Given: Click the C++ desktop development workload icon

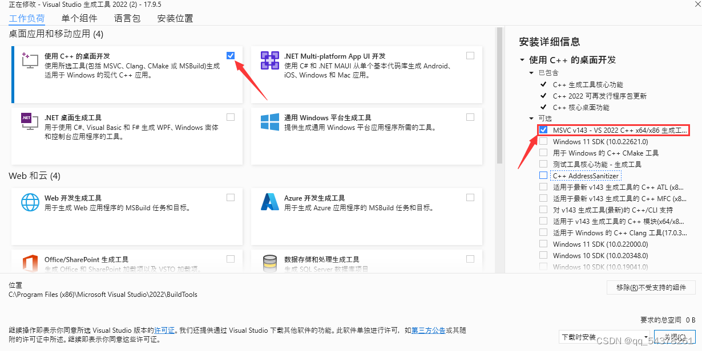Looking at the screenshot, I should pyautogui.click(x=30, y=60).
